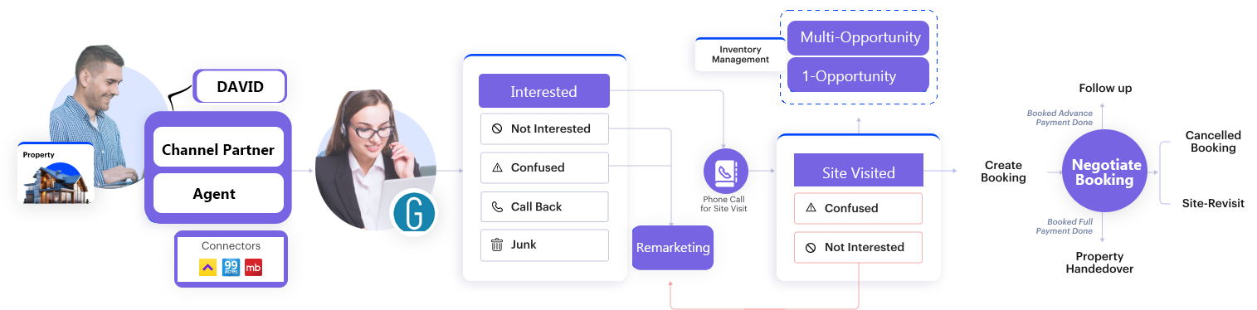The height and width of the screenshot is (310, 1257).
Task: Click the Housing.com connector icon
Action: coord(207,268)
